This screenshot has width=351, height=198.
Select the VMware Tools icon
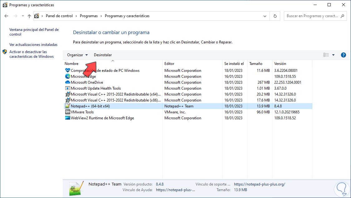click(x=68, y=112)
